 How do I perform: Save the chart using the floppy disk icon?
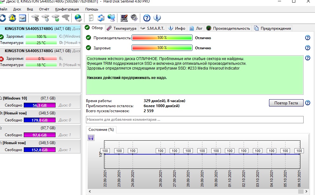click(91, 137)
